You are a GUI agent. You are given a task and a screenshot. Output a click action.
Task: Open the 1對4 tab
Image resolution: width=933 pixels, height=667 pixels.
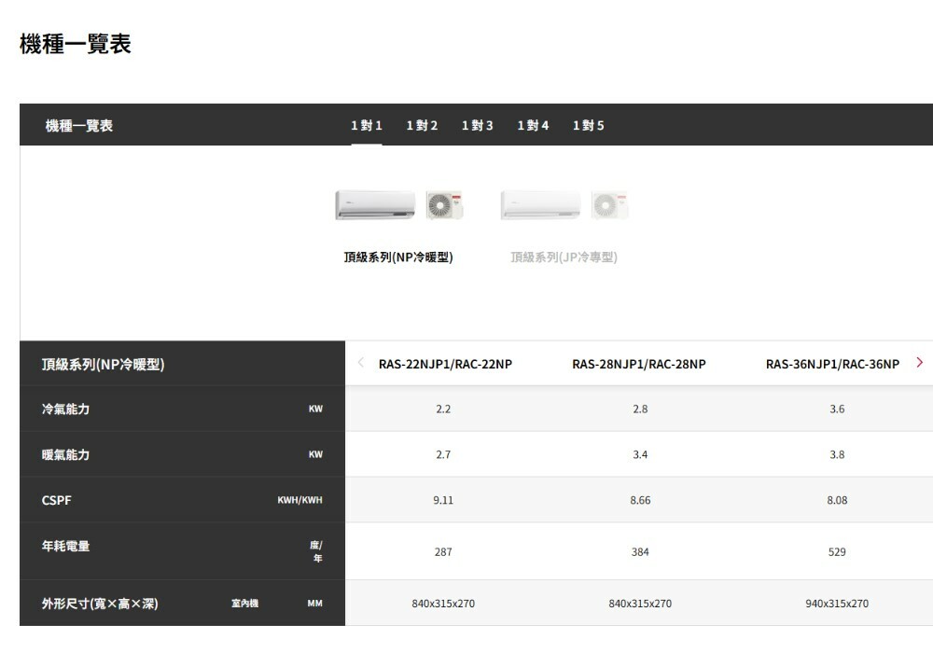533,126
